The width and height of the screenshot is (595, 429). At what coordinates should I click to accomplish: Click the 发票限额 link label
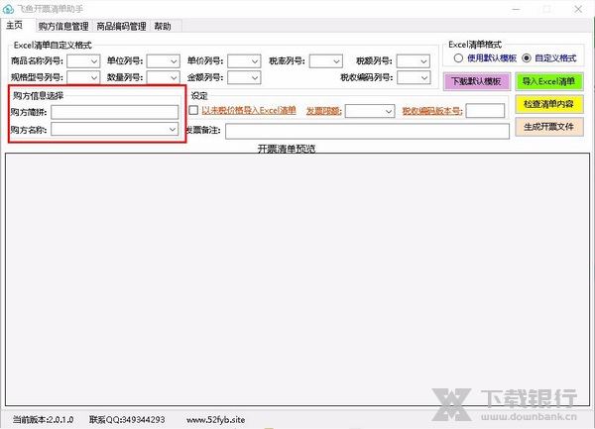click(x=323, y=111)
